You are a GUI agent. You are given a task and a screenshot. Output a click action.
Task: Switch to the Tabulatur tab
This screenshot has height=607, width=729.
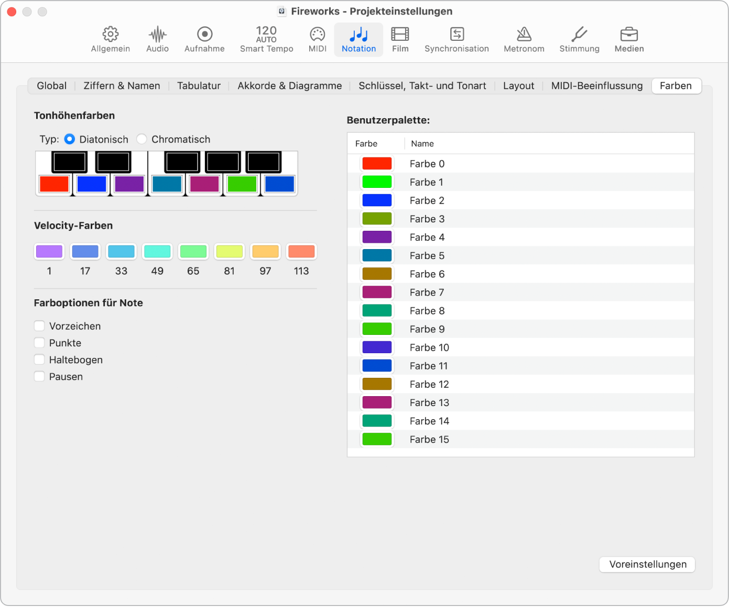[199, 86]
